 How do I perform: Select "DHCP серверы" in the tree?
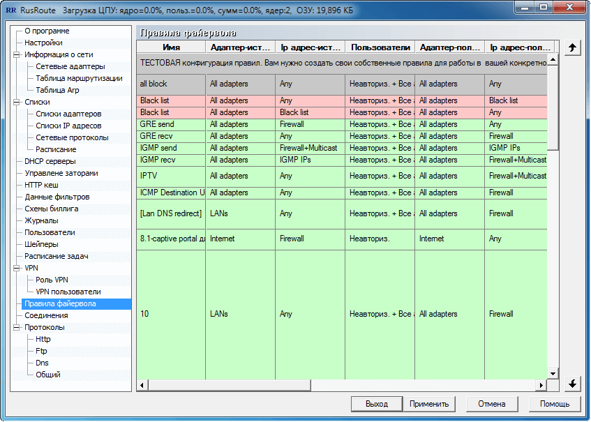tap(50, 161)
